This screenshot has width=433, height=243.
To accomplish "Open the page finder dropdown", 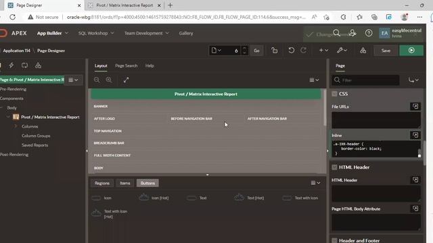I will (x=216, y=51).
